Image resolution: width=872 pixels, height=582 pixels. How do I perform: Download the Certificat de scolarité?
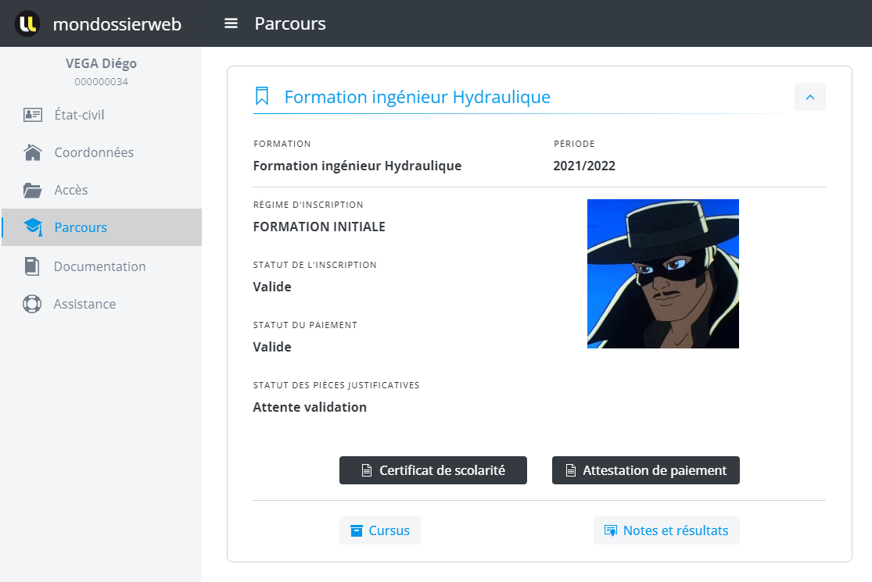(x=432, y=470)
